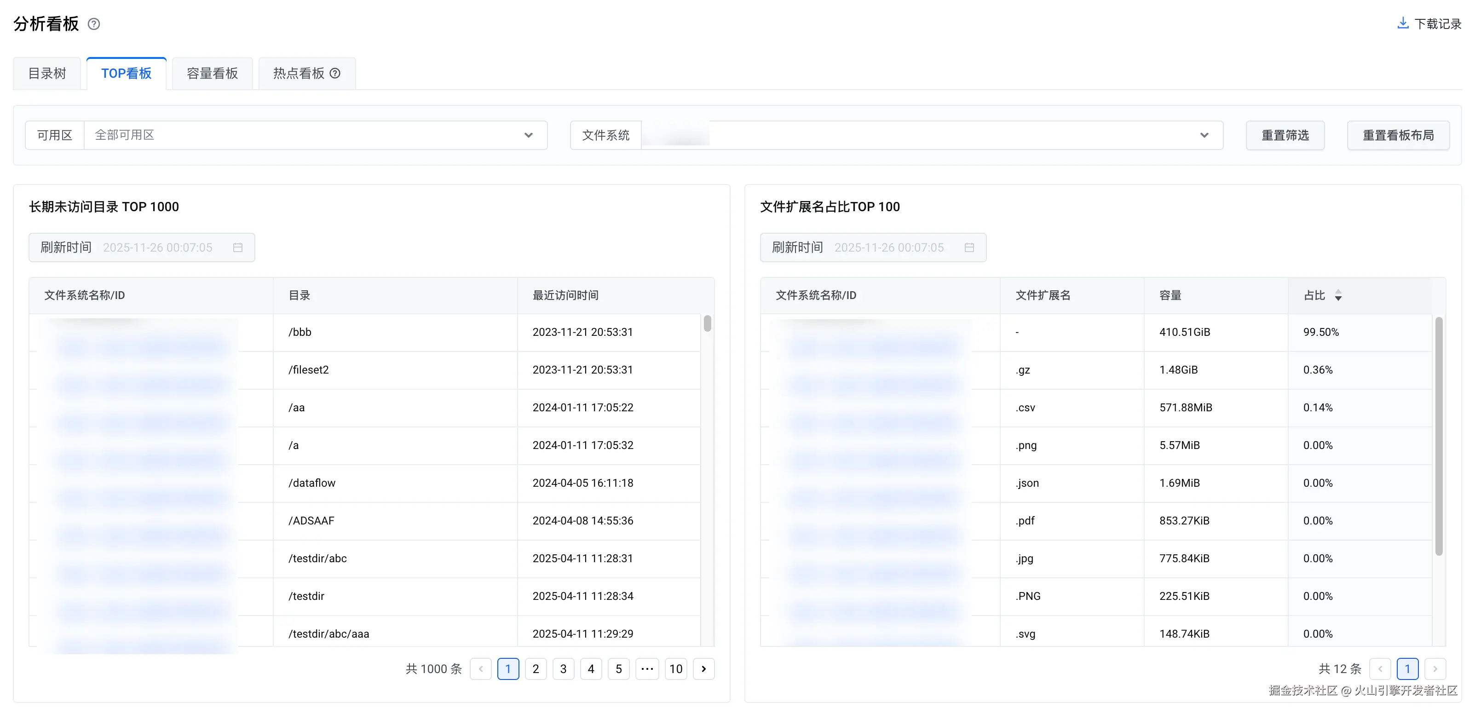1475x714 pixels.
Task: Open left panel 刷新时间 date picker
Action: point(157,248)
